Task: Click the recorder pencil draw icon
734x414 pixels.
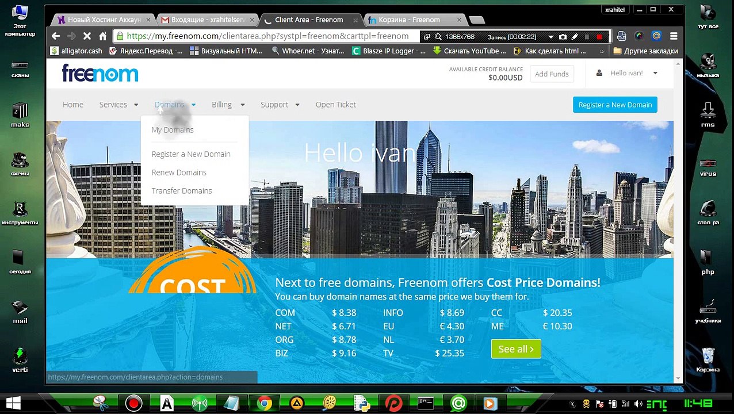Action: pyautogui.click(x=575, y=37)
